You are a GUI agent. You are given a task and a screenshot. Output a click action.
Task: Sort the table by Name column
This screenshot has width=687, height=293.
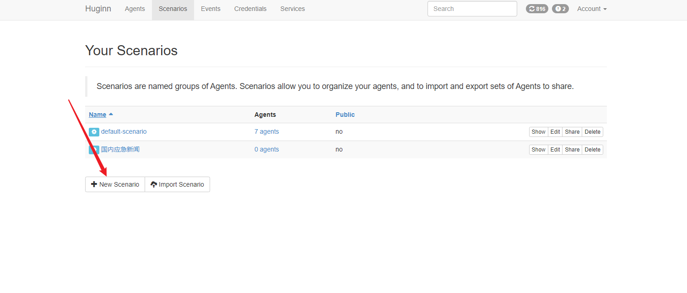[97, 115]
